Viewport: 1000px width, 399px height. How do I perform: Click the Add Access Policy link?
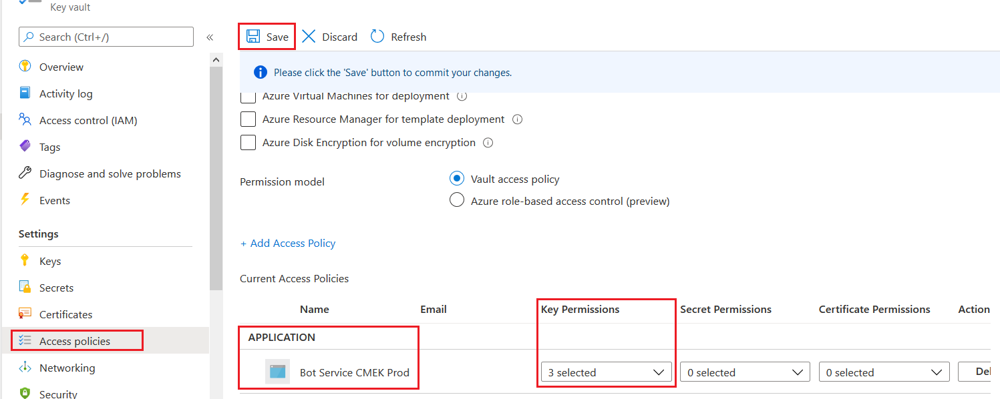(288, 244)
